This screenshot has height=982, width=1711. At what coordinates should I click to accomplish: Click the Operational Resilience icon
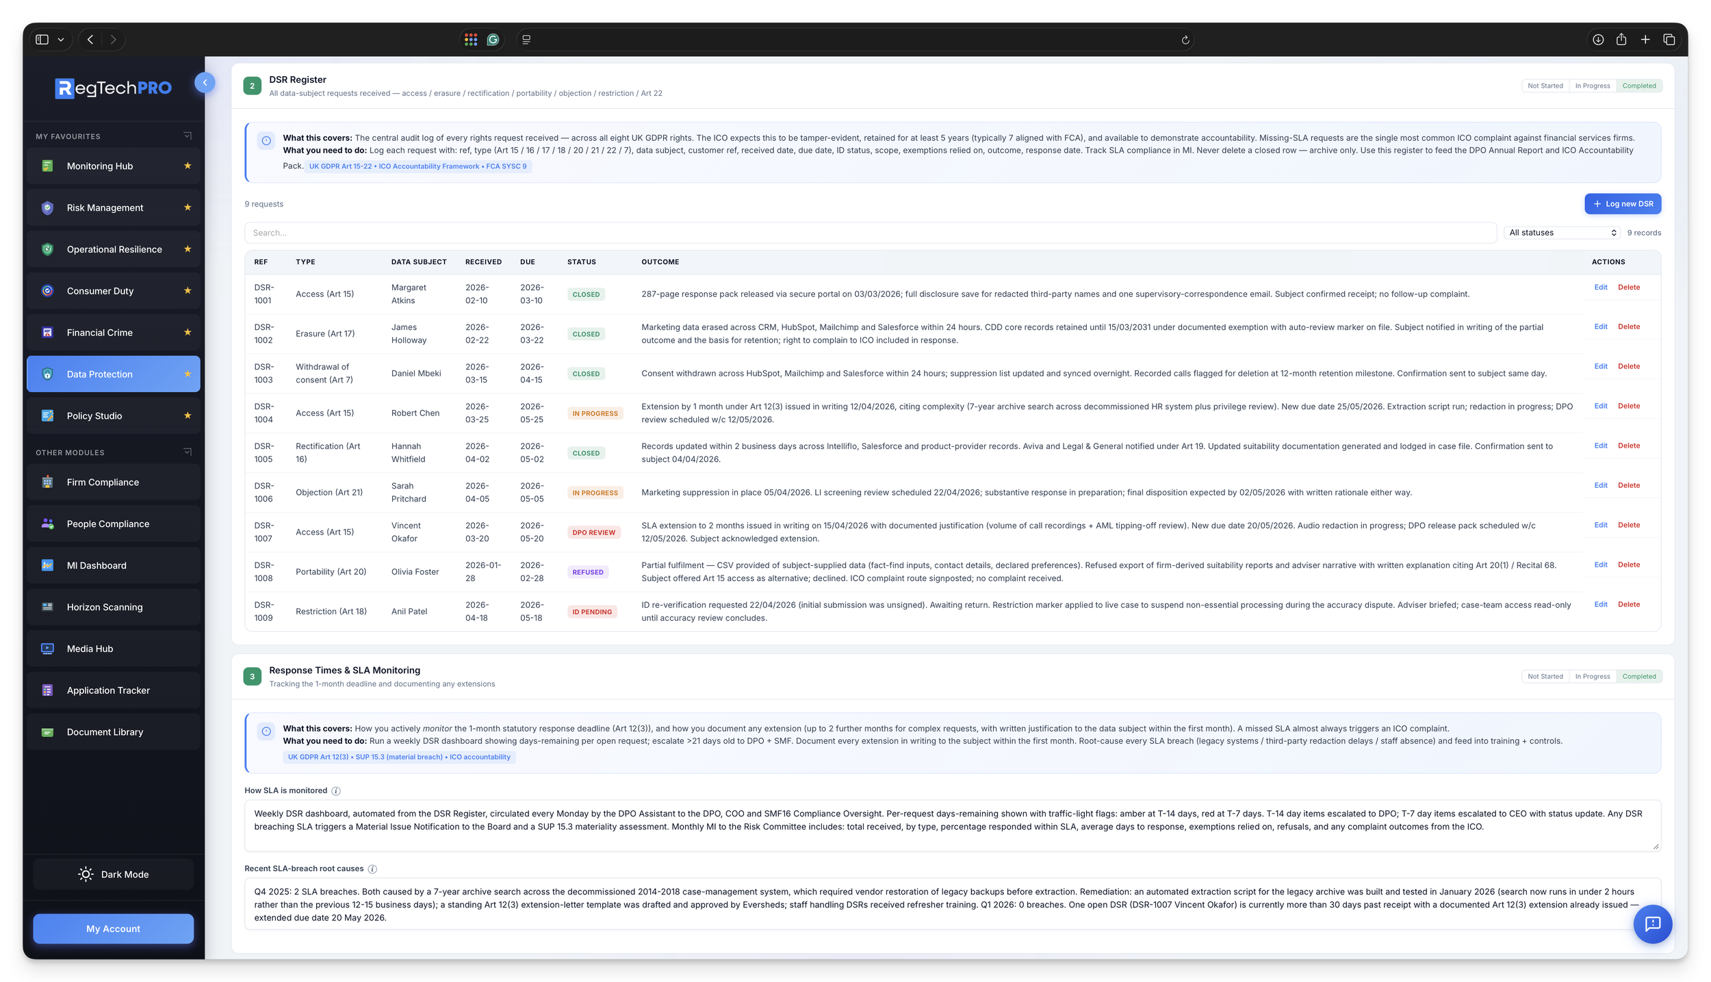click(x=47, y=249)
